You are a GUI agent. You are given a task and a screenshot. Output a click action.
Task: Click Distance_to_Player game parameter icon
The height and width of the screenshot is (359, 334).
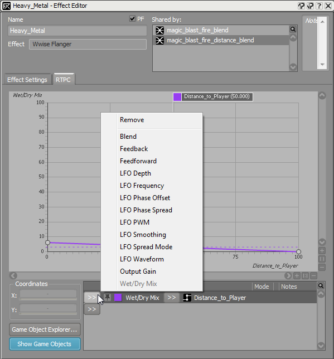coord(187,298)
